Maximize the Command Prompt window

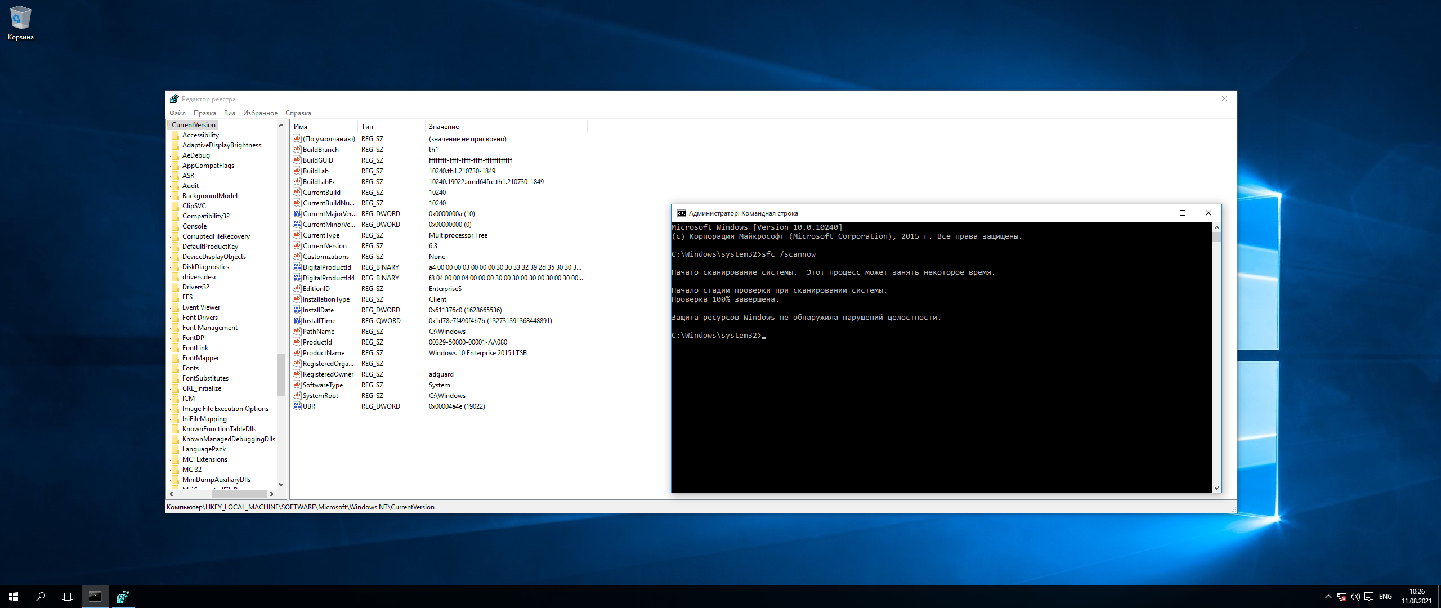1183,213
